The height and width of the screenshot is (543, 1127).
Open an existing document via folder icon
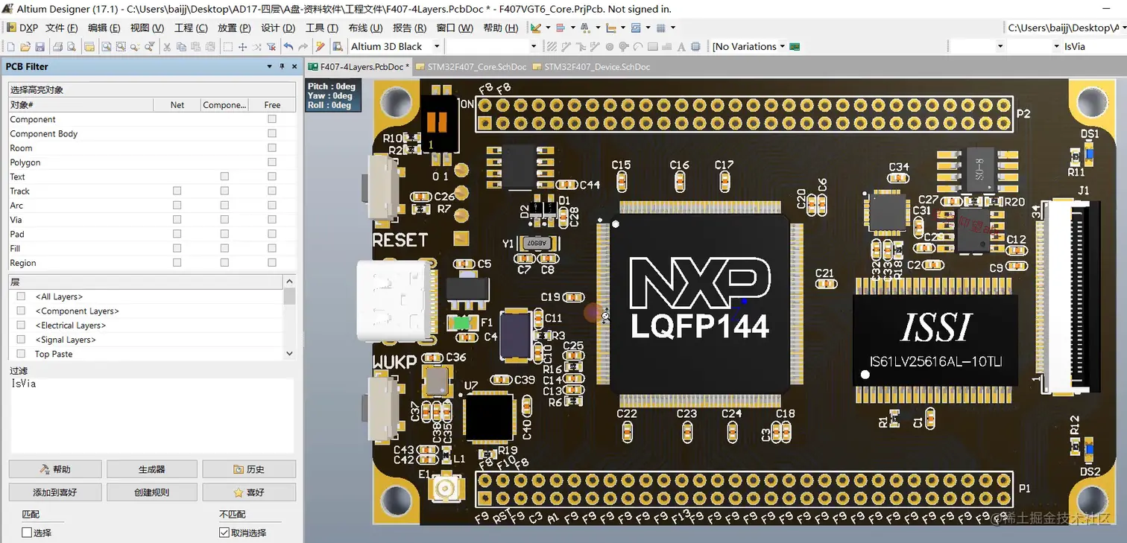pyautogui.click(x=25, y=46)
